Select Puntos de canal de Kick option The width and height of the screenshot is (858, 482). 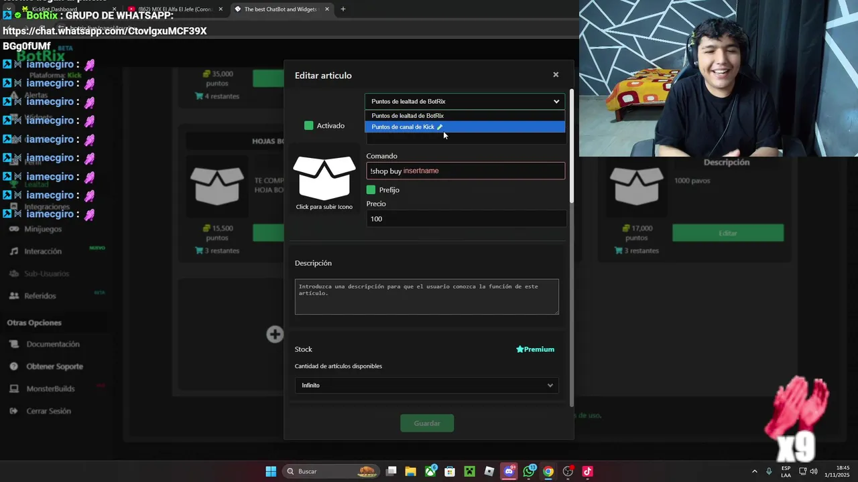465,127
